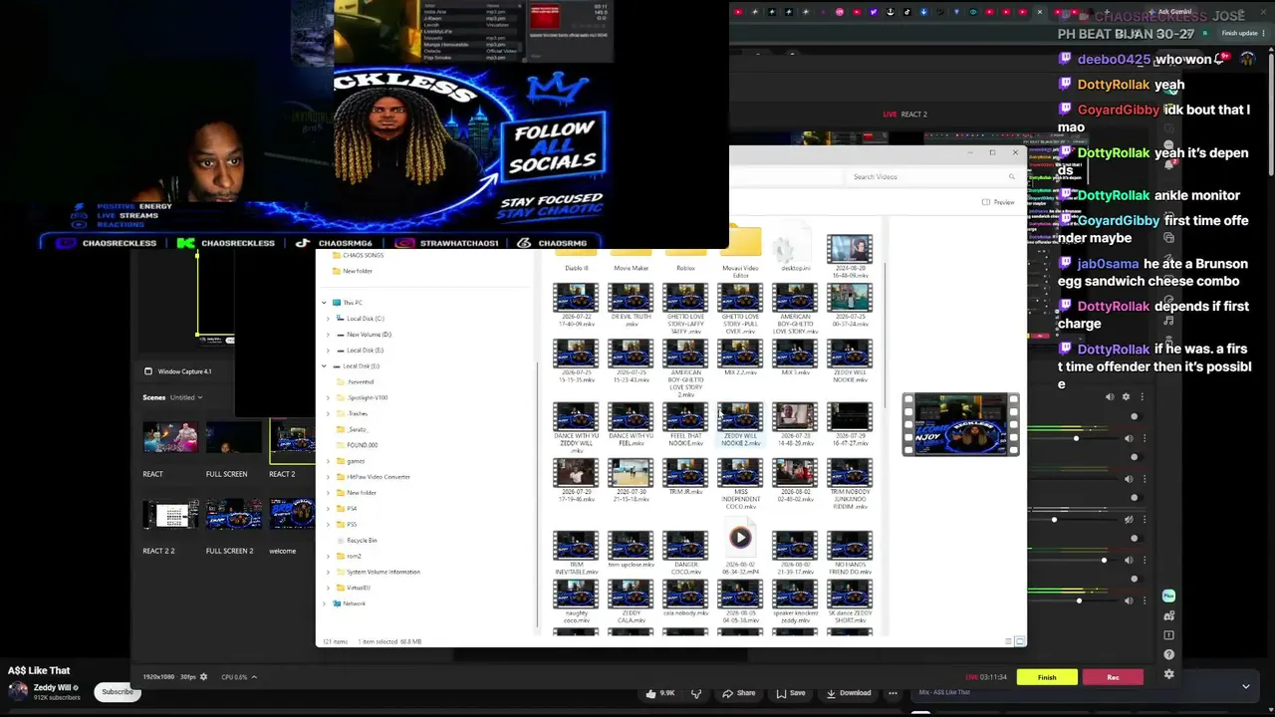Mute the fifth mixer channel speaker icon

[1129, 600]
